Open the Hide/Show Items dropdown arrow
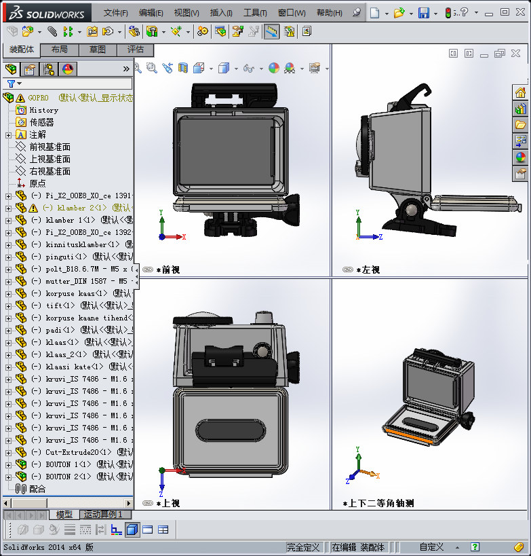 point(261,69)
